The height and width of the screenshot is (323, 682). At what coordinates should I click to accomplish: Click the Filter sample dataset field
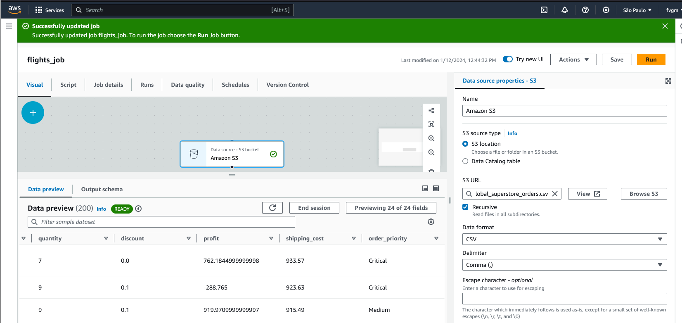[165, 222]
